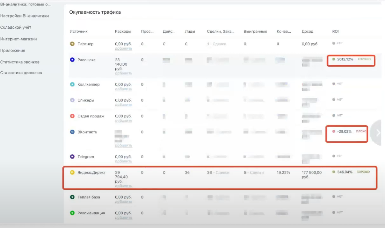Click the Рекомендация source name
The image size is (385, 228).
[91, 213]
